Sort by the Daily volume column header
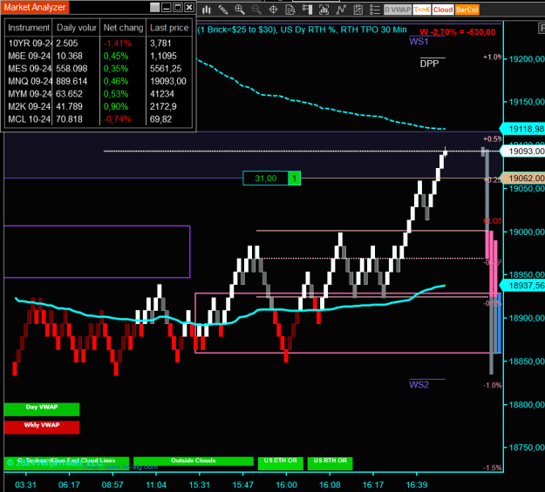 point(76,28)
